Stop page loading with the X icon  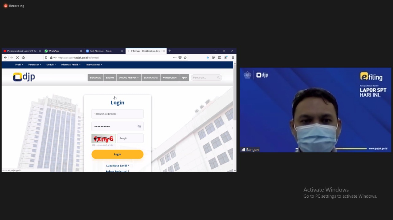coord(17,58)
